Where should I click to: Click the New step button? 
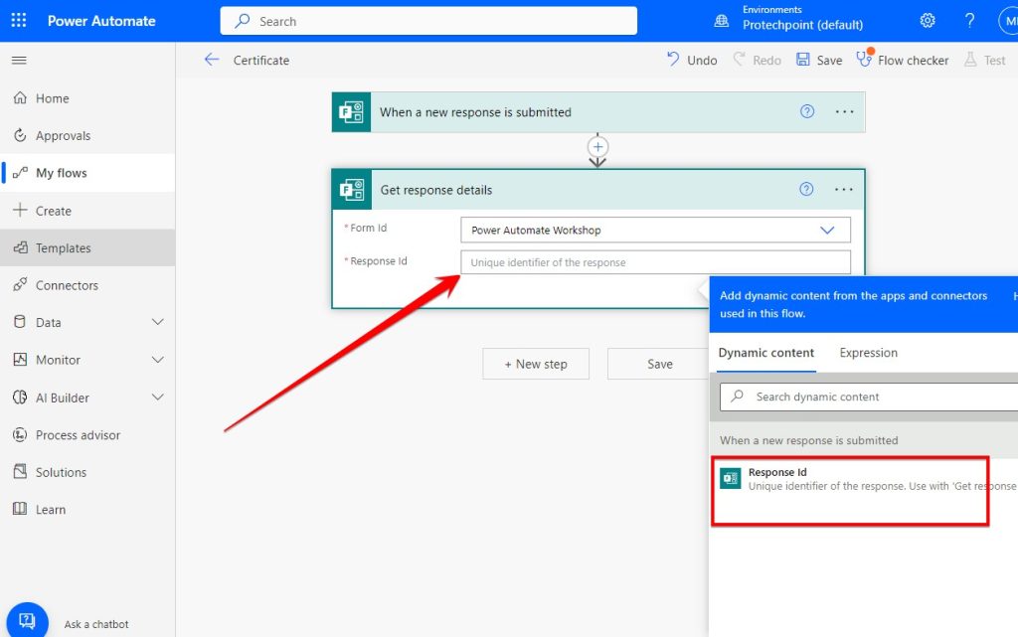[536, 364]
